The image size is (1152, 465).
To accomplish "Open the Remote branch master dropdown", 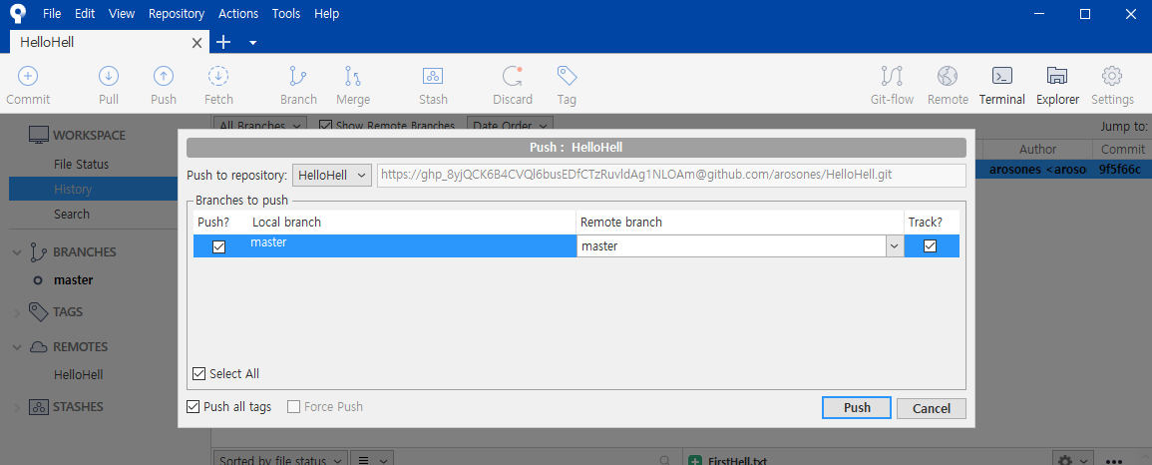I will point(894,246).
